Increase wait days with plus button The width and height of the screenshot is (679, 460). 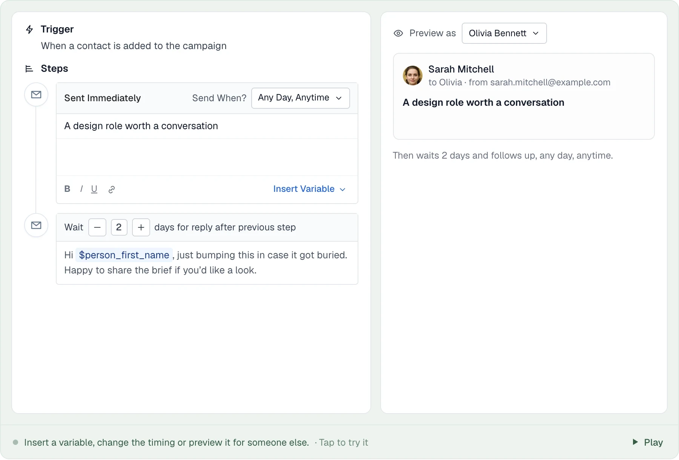[x=141, y=227]
